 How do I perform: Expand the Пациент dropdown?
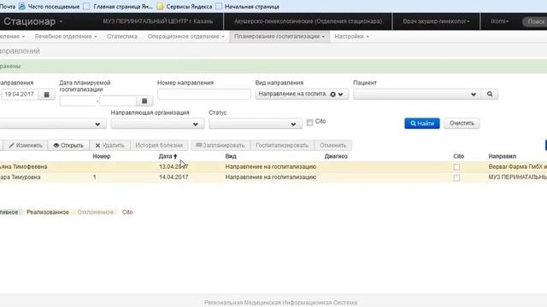click(x=473, y=95)
